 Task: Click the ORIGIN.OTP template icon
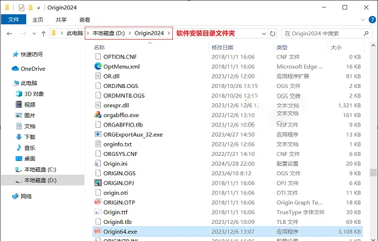coord(98,202)
